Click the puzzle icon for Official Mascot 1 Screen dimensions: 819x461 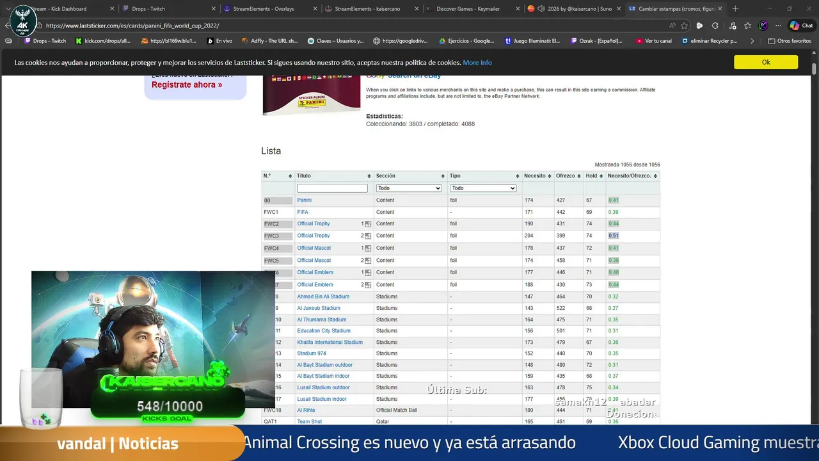click(x=368, y=248)
